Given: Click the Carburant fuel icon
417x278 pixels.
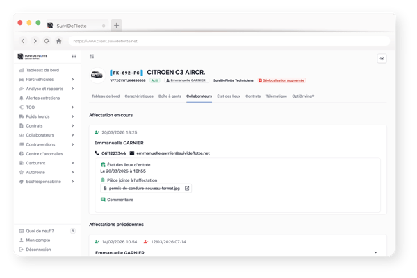Looking at the screenshot, I should [22, 163].
